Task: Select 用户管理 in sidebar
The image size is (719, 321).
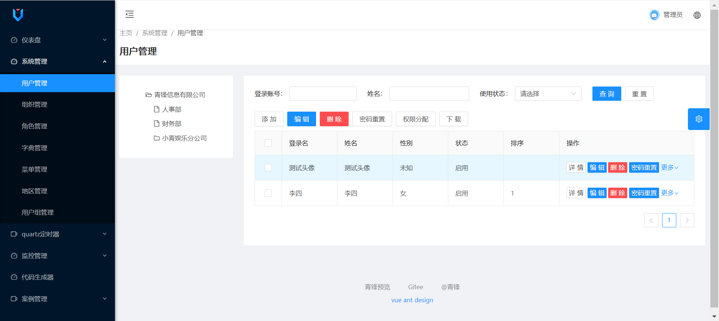Action: (x=57, y=83)
